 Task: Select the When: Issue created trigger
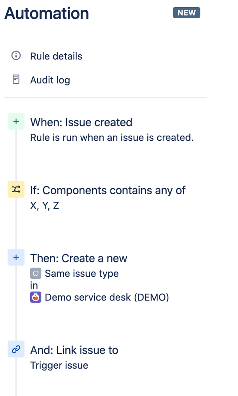pos(81,122)
